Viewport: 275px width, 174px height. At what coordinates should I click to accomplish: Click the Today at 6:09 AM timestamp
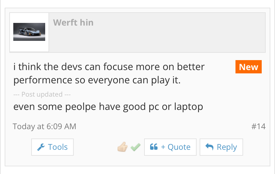45,126
